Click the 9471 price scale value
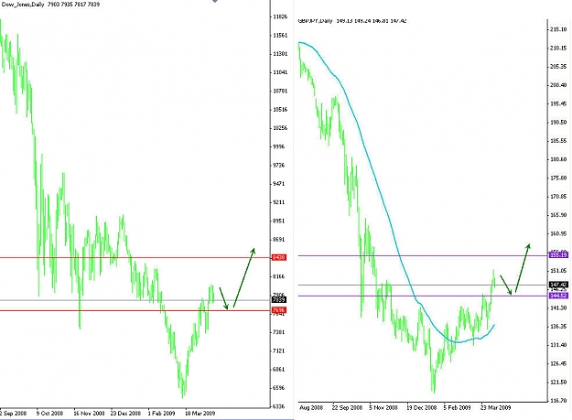Image resolution: width=572 pixels, height=420 pixels. [280, 184]
